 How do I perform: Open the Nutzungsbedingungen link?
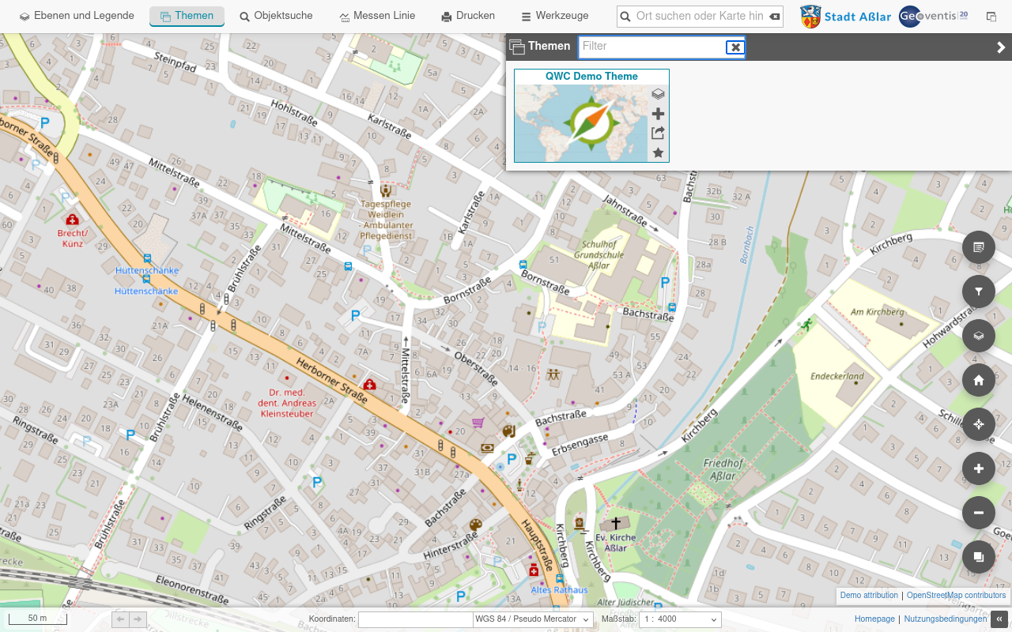(946, 619)
